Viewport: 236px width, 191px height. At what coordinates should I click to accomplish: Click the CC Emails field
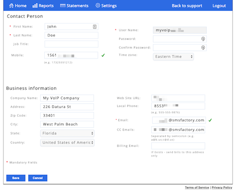click(178, 129)
